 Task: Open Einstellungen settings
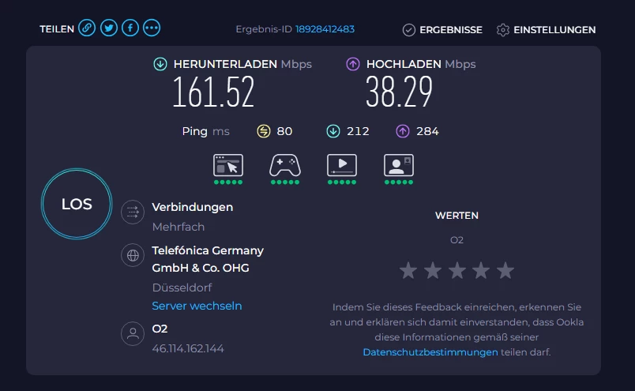[x=546, y=30]
